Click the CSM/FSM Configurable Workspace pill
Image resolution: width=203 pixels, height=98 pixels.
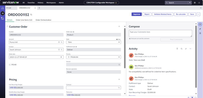pyautogui.click(x=101, y=3)
